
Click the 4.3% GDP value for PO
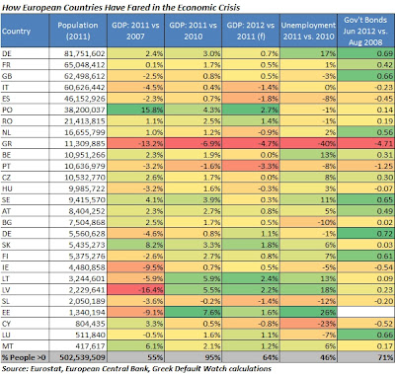click(x=194, y=110)
